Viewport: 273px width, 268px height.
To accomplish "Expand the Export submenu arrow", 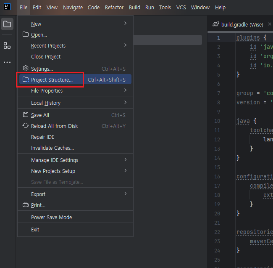I will (x=125, y=194).
